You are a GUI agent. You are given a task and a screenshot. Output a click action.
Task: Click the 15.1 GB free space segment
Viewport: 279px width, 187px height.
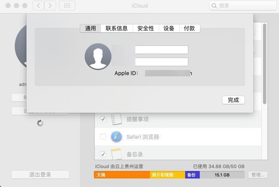(x=222, y=175)
